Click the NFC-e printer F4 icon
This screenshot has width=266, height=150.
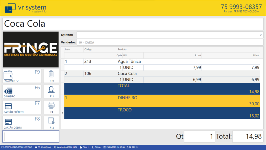[x=51, y=107]
